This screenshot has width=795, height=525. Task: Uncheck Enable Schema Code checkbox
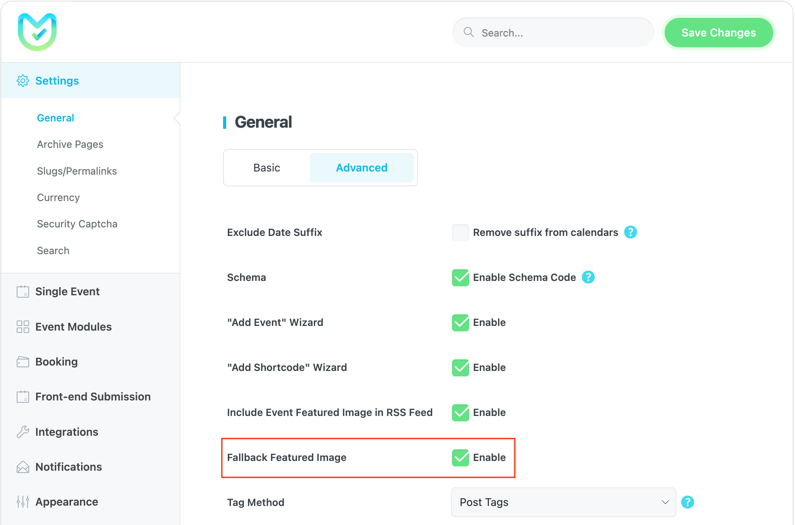click(x=460, y=277)
